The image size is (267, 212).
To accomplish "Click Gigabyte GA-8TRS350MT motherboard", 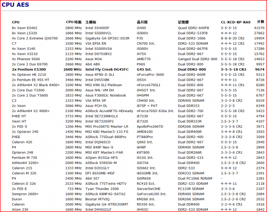I will click(x=107, y=204).
